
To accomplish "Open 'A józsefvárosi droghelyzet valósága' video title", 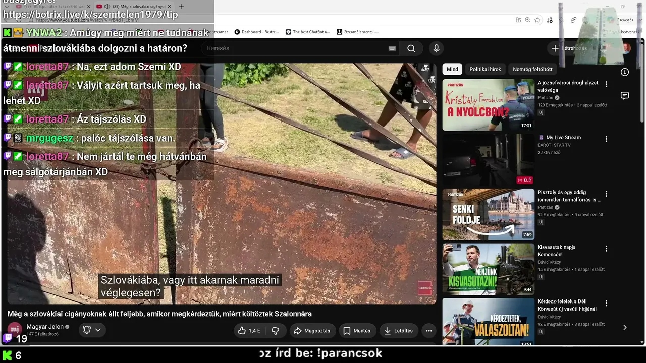I will [568, 86].
